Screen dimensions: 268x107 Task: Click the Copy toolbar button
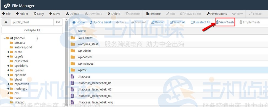point(39,14)
